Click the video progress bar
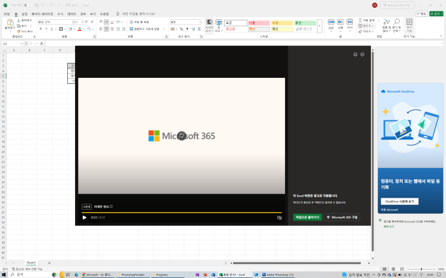446x278 pixels. pyautogui.click(x=180, y=212)
